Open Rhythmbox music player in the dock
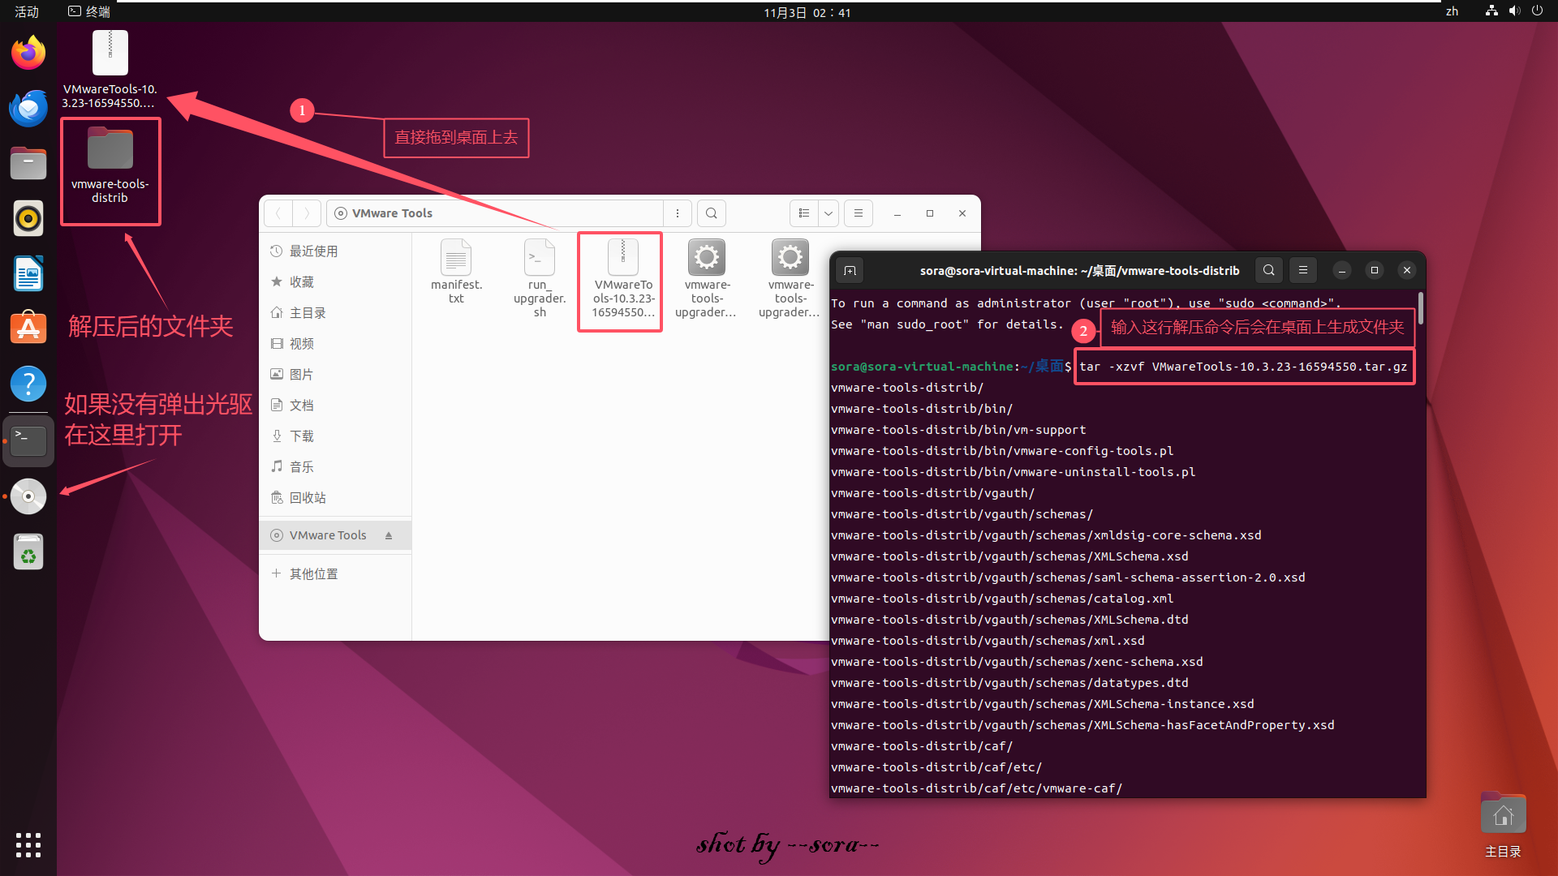Screen dimensions: 1558x876 tap(28, 218)
